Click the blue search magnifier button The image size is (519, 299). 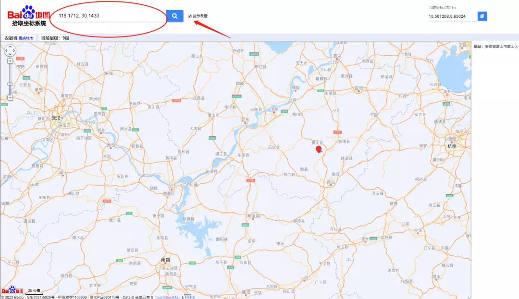pos(174,15)
